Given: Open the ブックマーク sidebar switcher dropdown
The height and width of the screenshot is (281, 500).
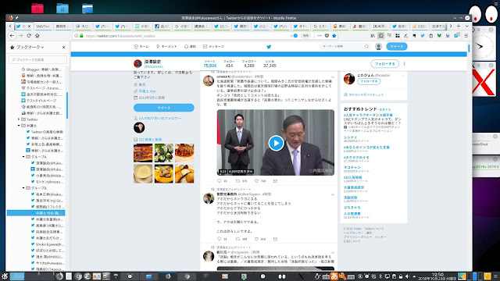Looking at the screenshot, I should (30, 47).
